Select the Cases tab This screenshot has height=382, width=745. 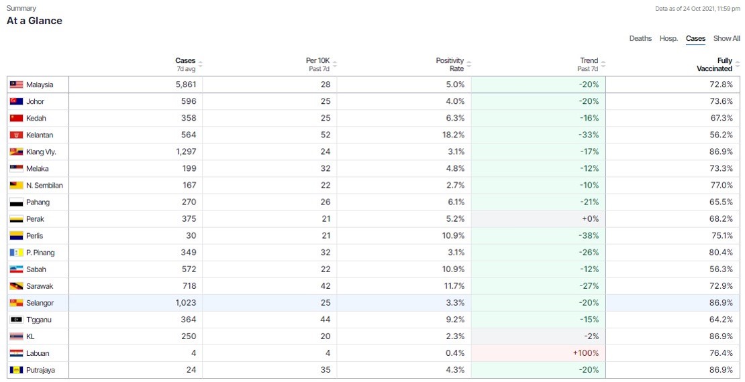pyautogui.click(x=695, y=39)
